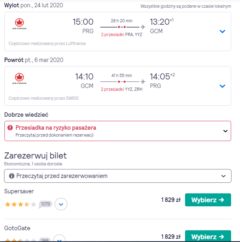240x242 pixels.
Task: Click the Air Canada logo on outbound flight
Action: [19, 24]
